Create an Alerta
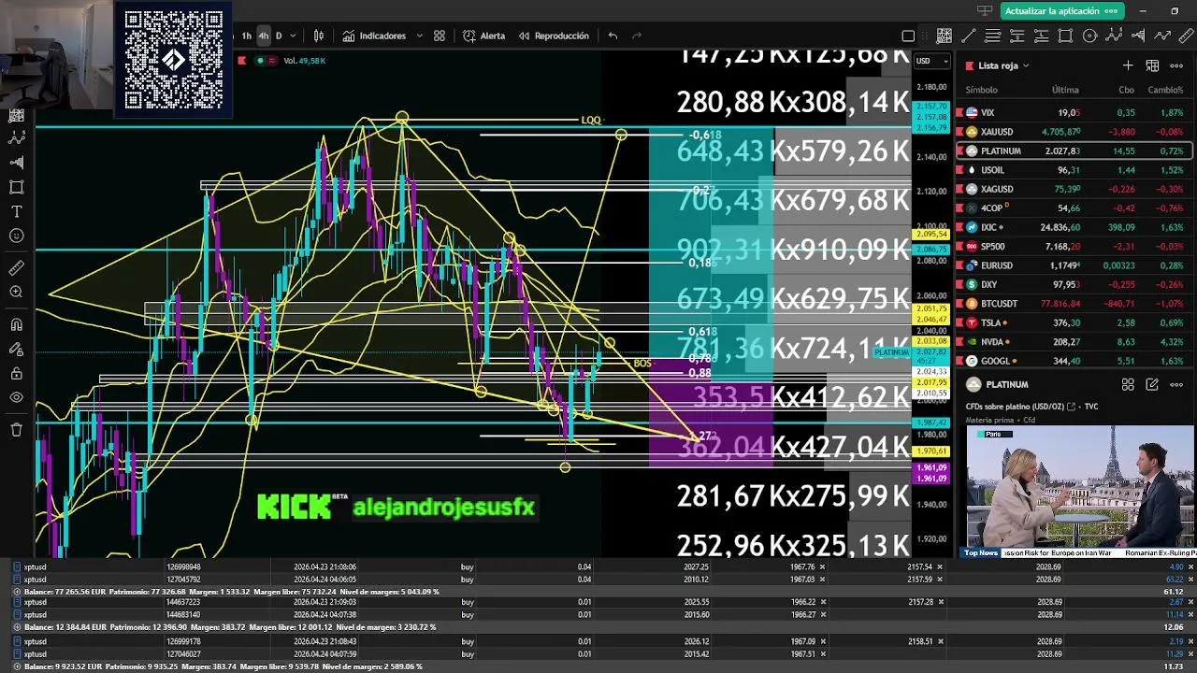The image size is (1197, 673). pos(483,36)
